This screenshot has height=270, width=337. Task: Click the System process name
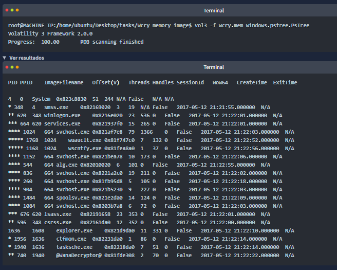pos(41,99)
